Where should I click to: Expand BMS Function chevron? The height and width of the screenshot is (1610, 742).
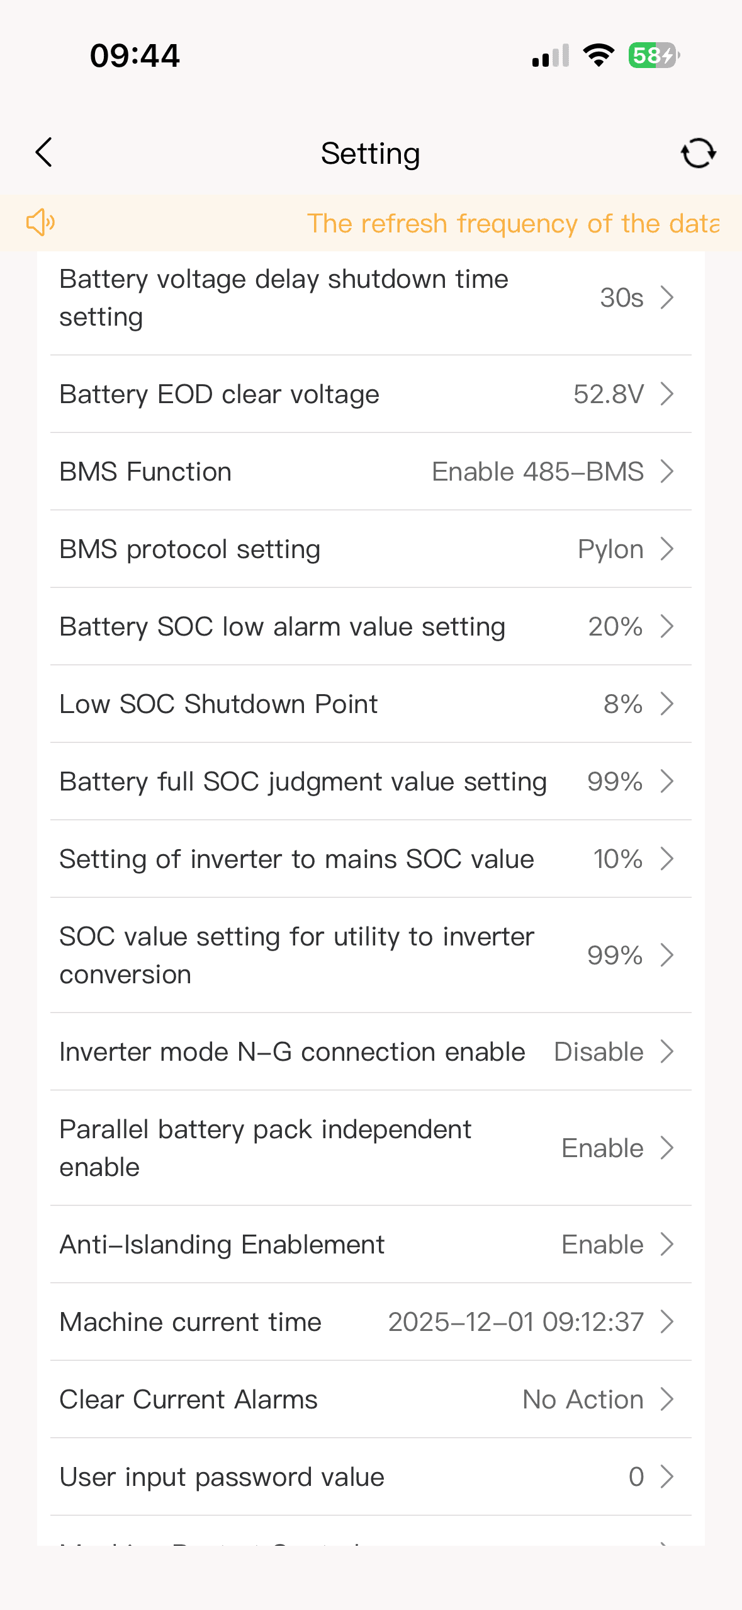point(667,472)
